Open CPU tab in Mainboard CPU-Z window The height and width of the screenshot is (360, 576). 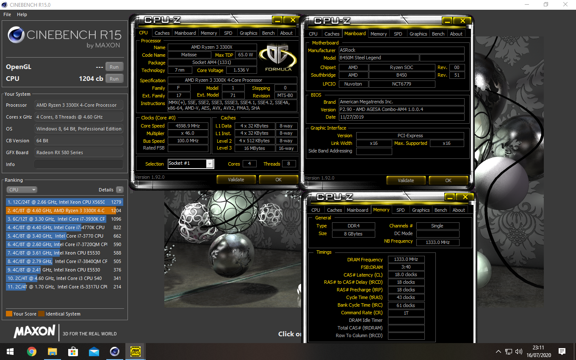pos(313,34)
